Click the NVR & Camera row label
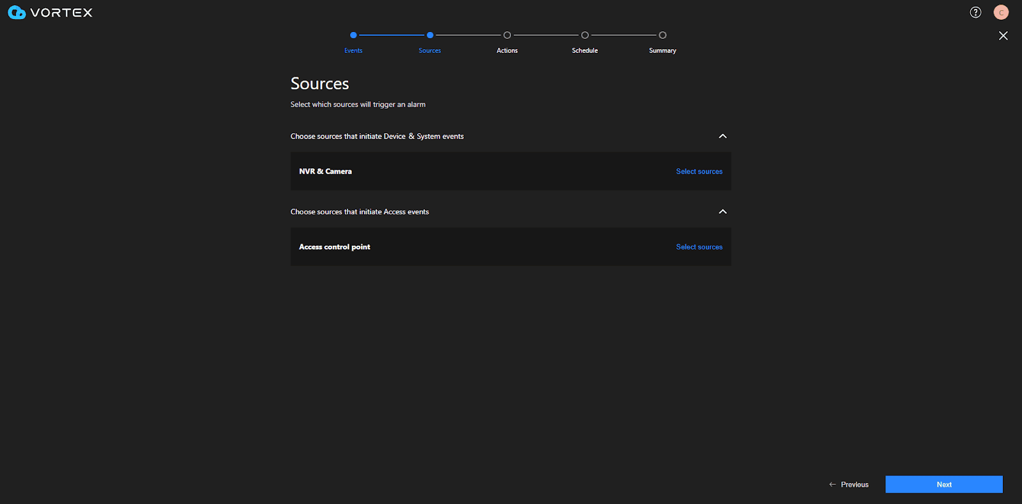1022x504 pixels. (x=325, y=172)
